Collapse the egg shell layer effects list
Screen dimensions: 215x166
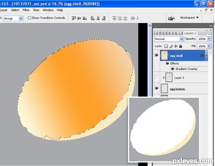pyautogui.click(x=206, y=56)
